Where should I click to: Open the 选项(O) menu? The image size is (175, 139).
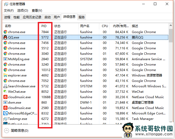23,11
